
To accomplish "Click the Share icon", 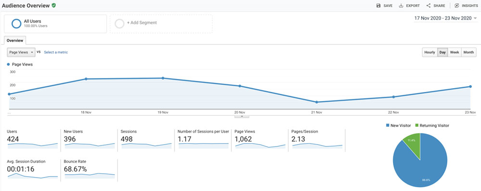I will tap(429, 5).
